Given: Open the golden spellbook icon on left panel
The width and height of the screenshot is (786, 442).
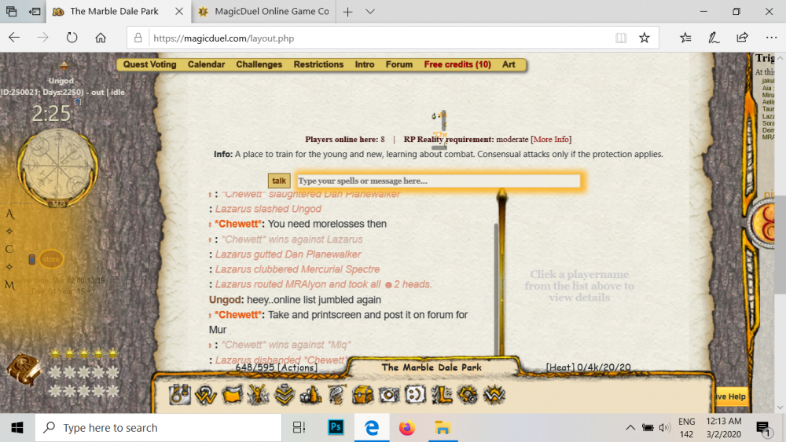Looking at the screenshot, I should coord(24,370).
